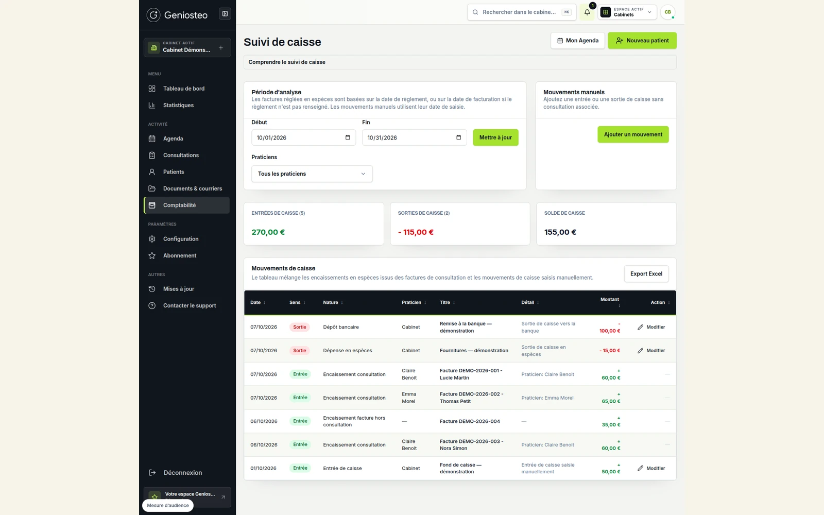Open Mon Agenda
The height and width of the screenshot is (515, 824).
point(578,41)
